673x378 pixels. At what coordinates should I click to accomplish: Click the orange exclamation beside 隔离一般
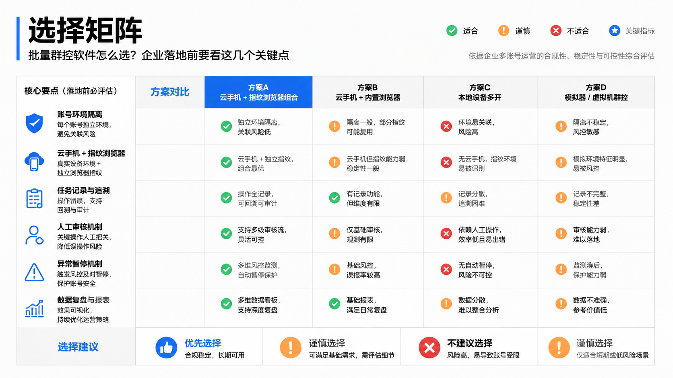tap(334, 127)
